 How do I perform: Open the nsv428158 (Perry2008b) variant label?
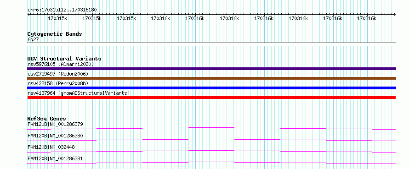[58, 83]
